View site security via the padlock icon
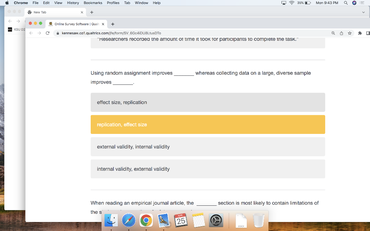 [57, 33]
